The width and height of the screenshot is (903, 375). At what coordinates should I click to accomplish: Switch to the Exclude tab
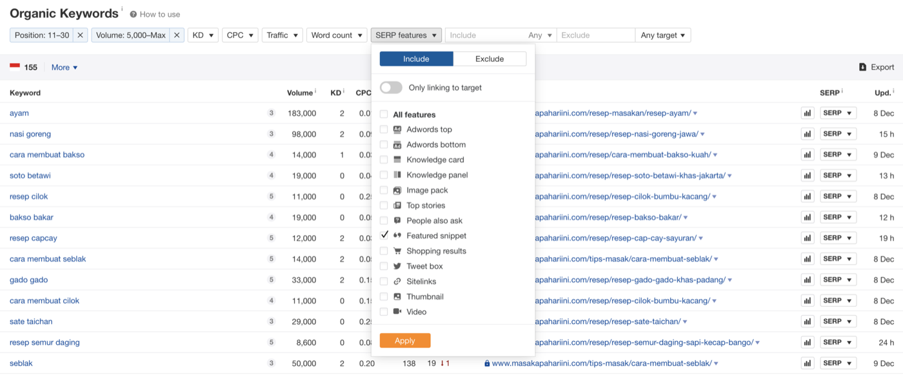(x=490, y=59)
